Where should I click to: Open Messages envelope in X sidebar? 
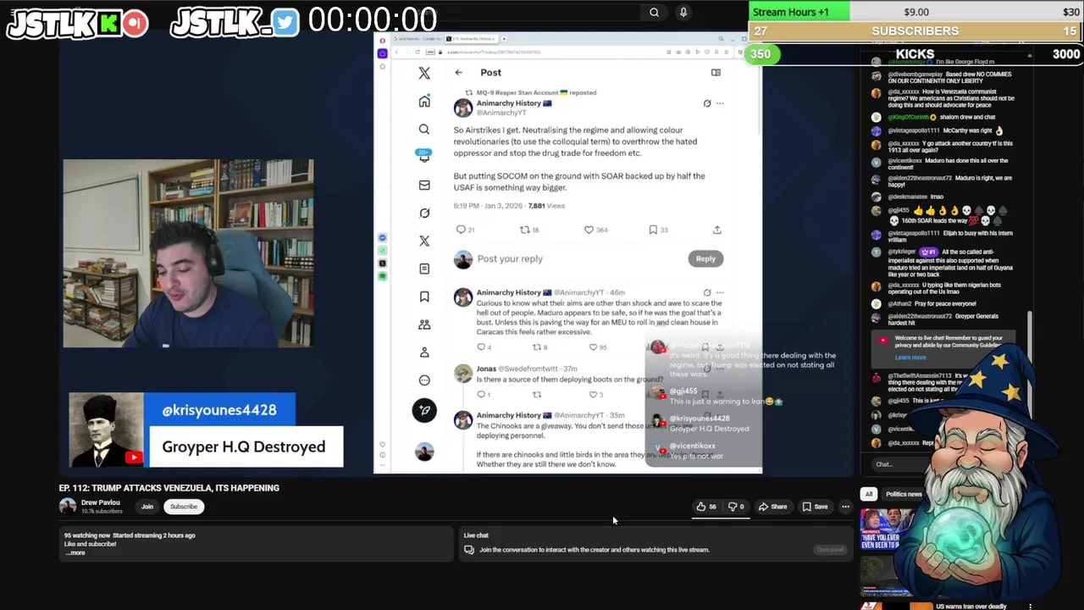[x=424, y=185]
